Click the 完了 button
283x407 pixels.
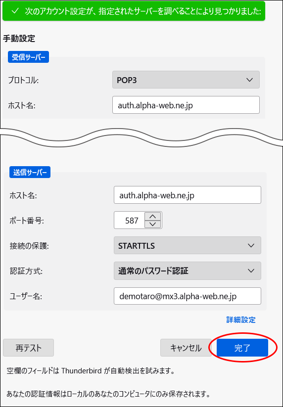click(242, 348)
